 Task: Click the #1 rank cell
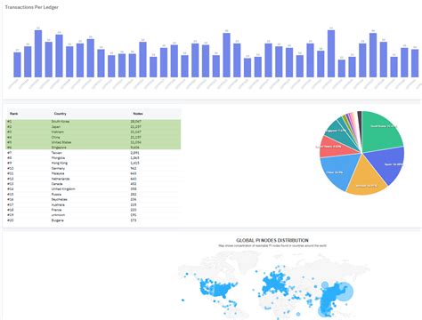pos(10,122)
